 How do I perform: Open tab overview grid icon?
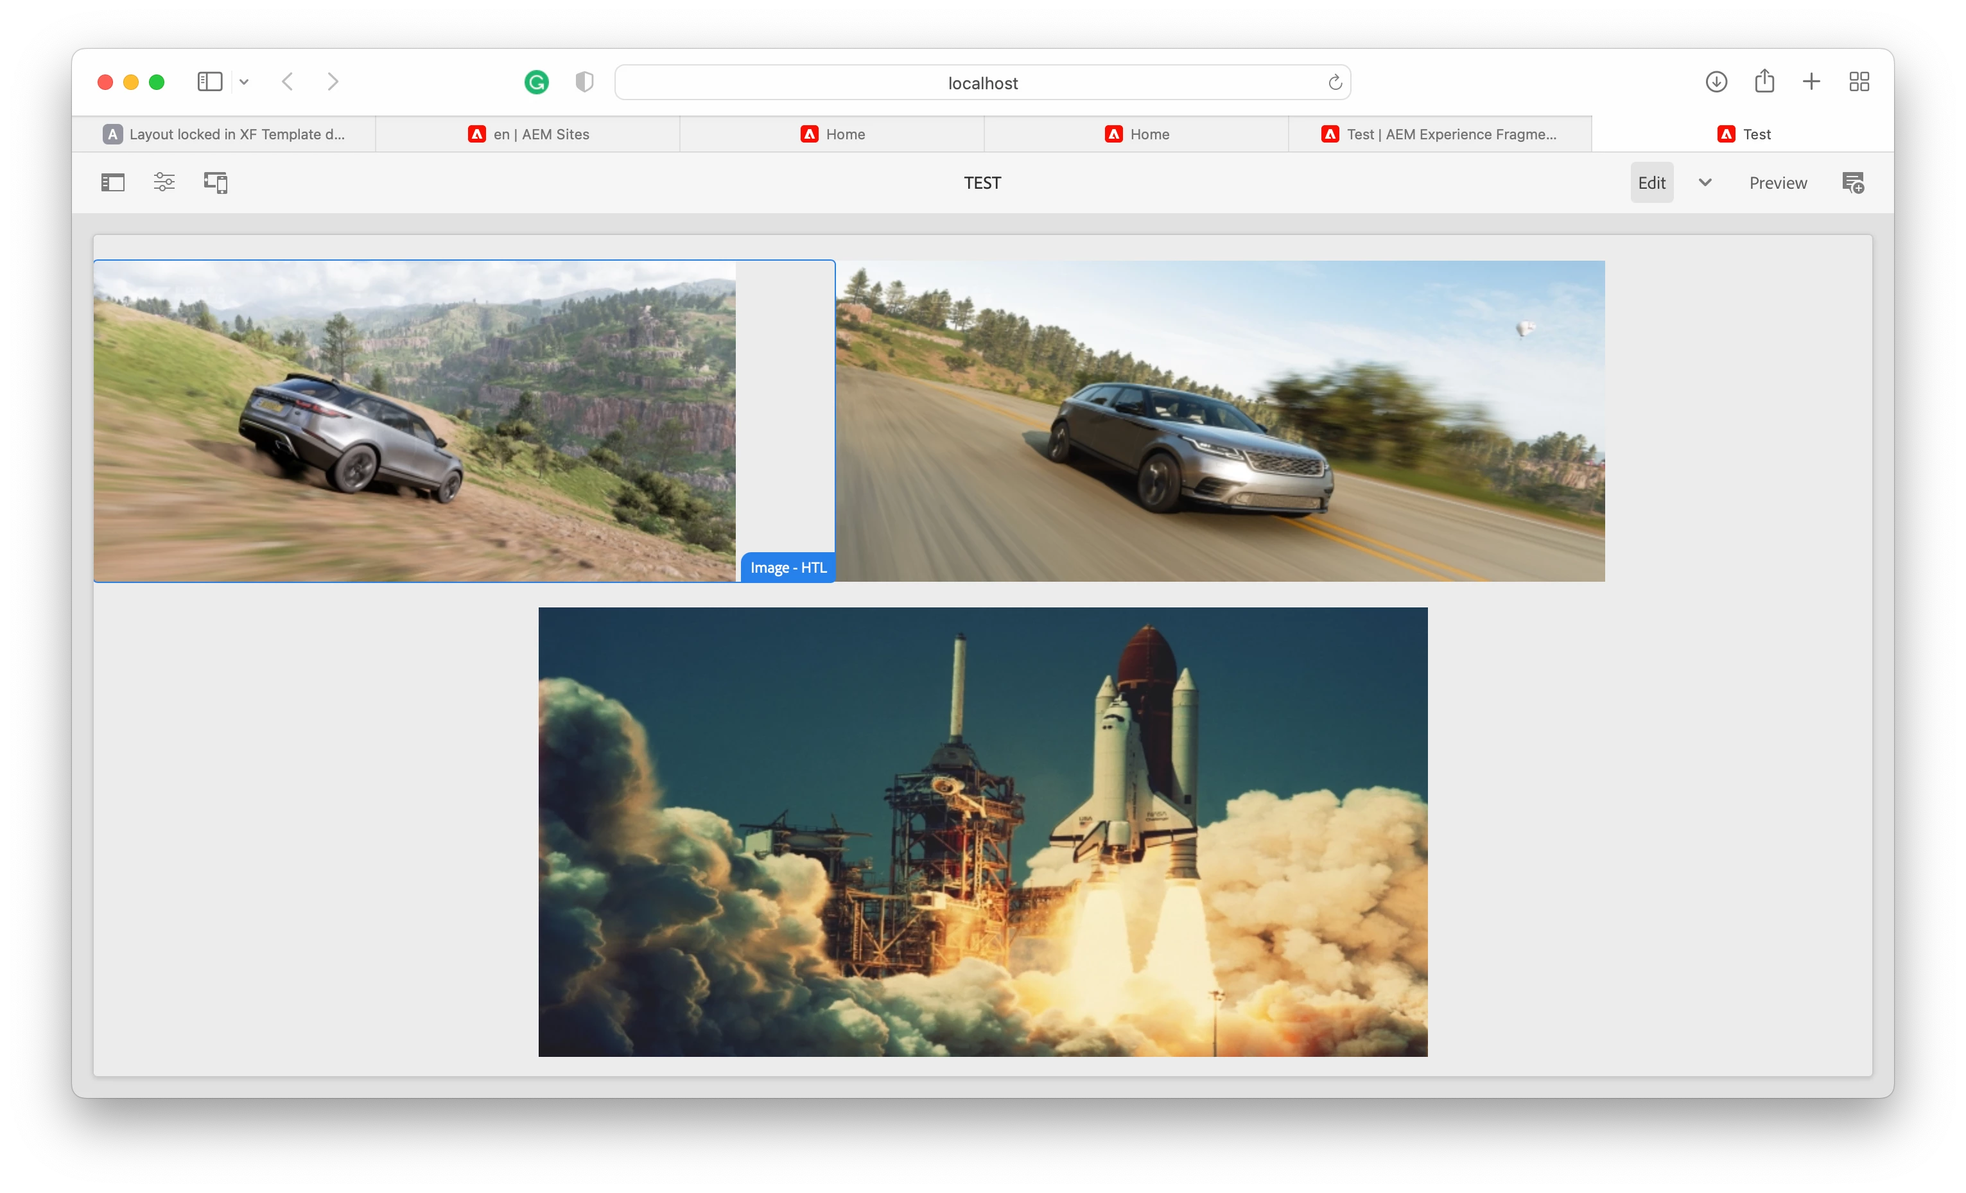pos(1859,82)
